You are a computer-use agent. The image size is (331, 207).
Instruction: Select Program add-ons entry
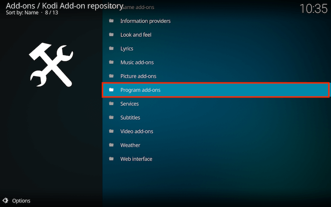pos(216,90)
